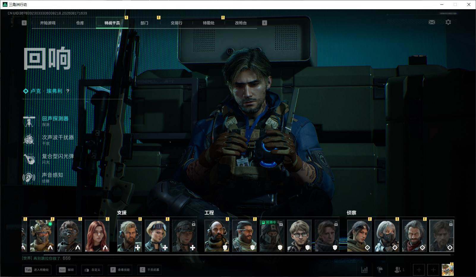Select the 复合型闪光弹 skill icon
This screenshot has width=476, height=277.
[x=29, y=159]
